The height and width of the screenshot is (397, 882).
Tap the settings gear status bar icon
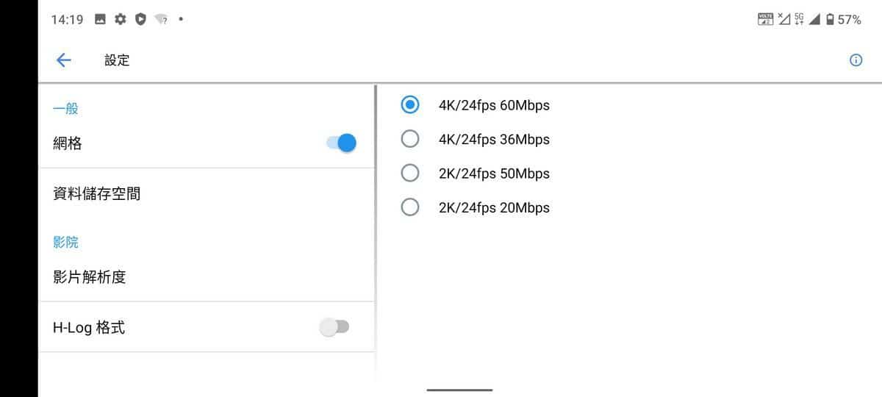121,20
